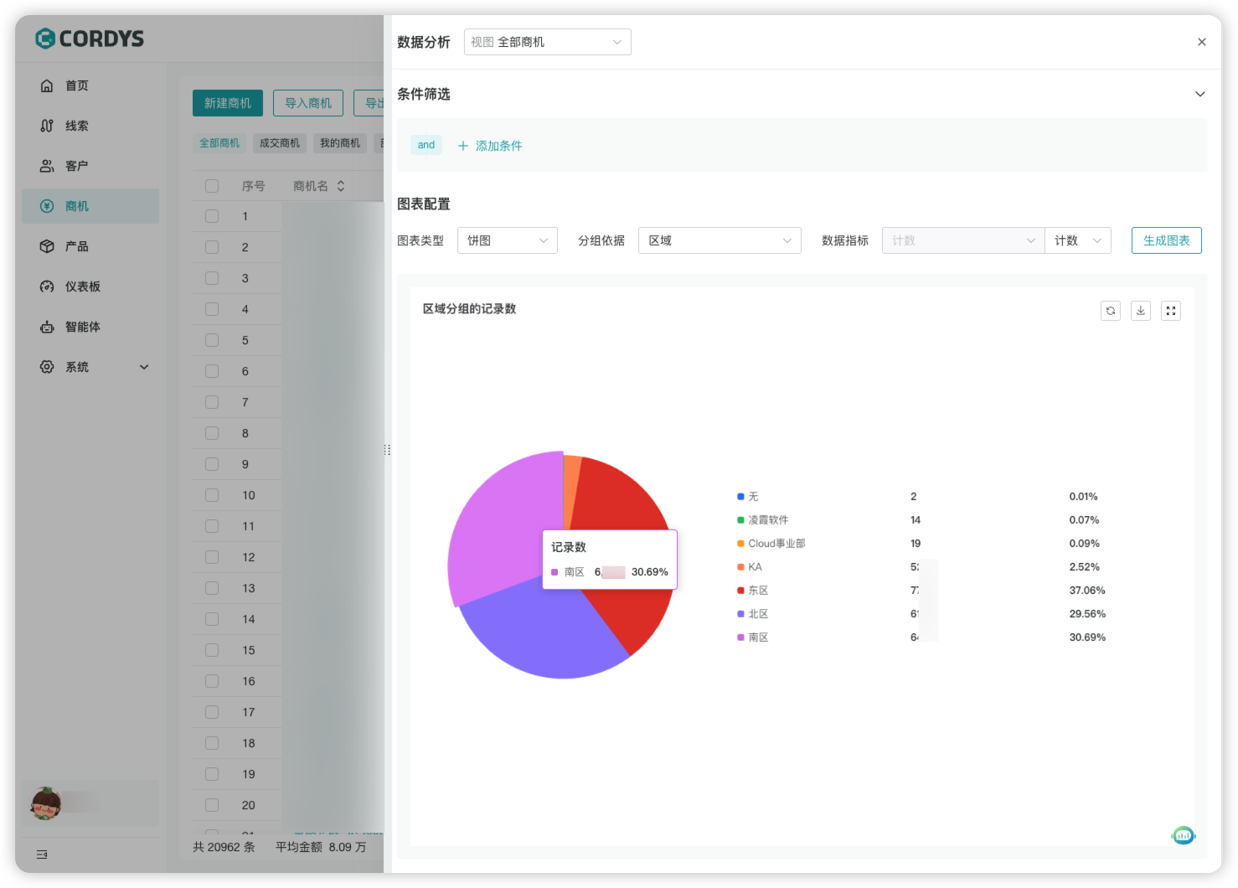Expand chart to fullscreen view

pos(1170,311)
